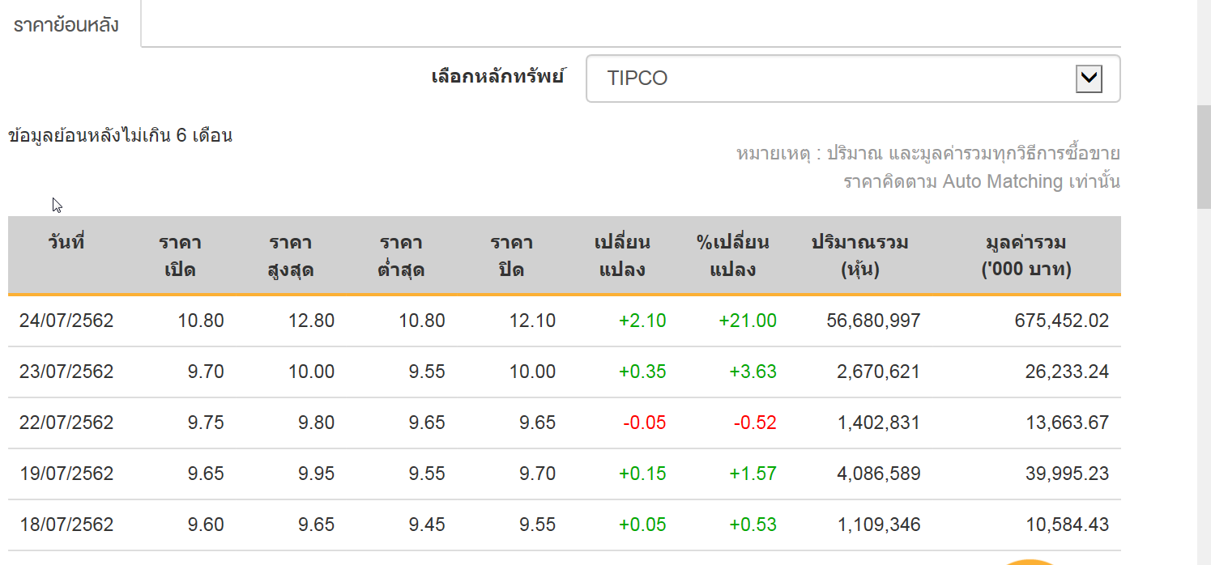The width and height of the screenshot is (1211, 565).
Task: Select the ราคาย้อนหลัง tab
Action: point(66,24)
